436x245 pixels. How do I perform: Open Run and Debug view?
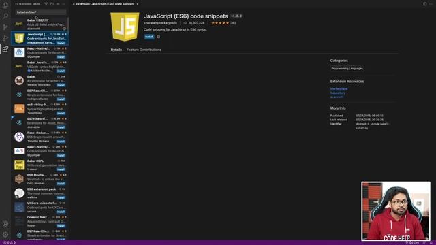[x=5, y=38]
